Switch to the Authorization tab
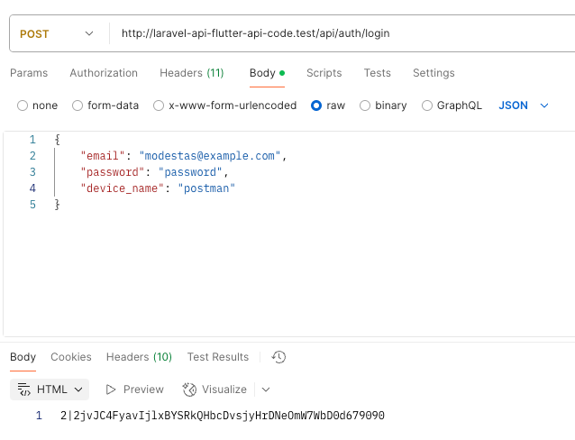This screenshot has width=575, height=440. pos(104,73)
